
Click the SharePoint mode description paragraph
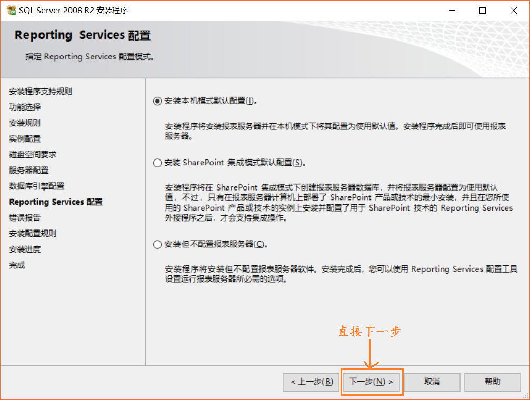pos(339,203)
